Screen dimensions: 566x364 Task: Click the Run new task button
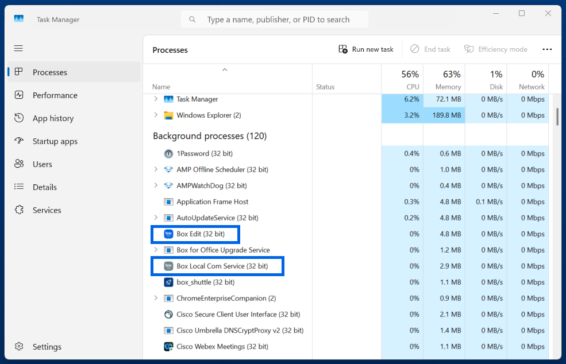coord(366,49)
